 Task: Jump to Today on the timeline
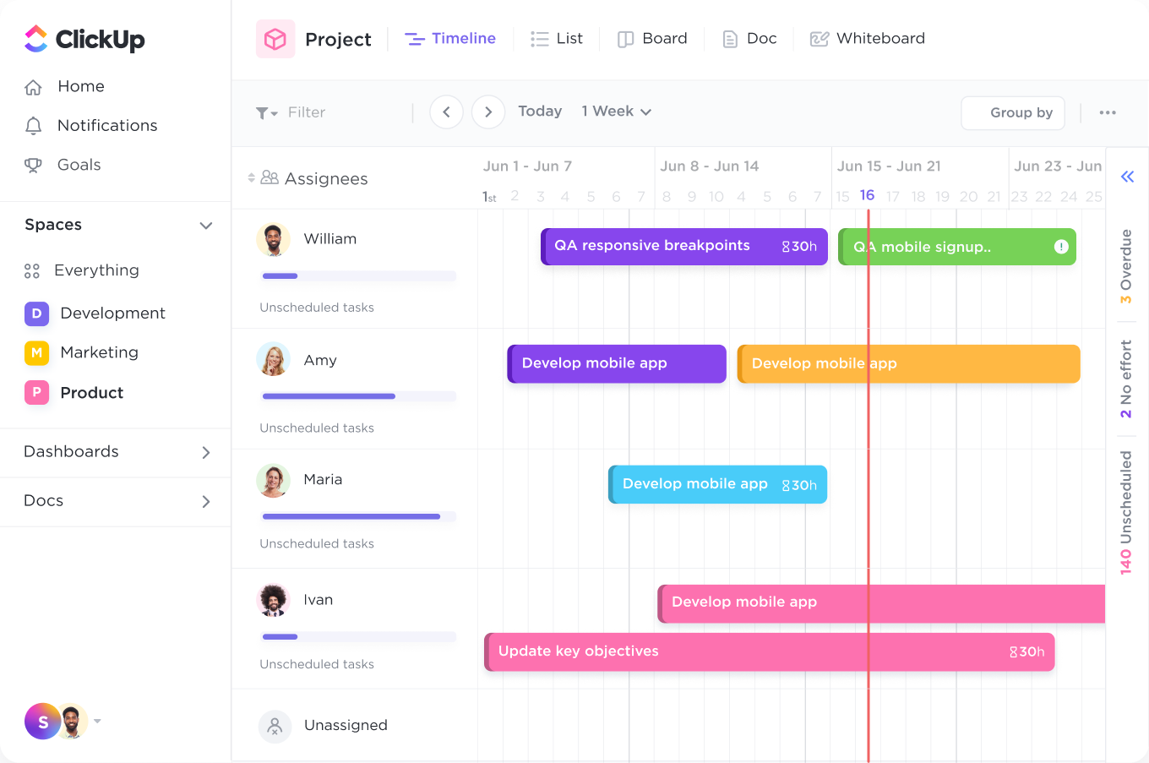click(x=540, y=112)
